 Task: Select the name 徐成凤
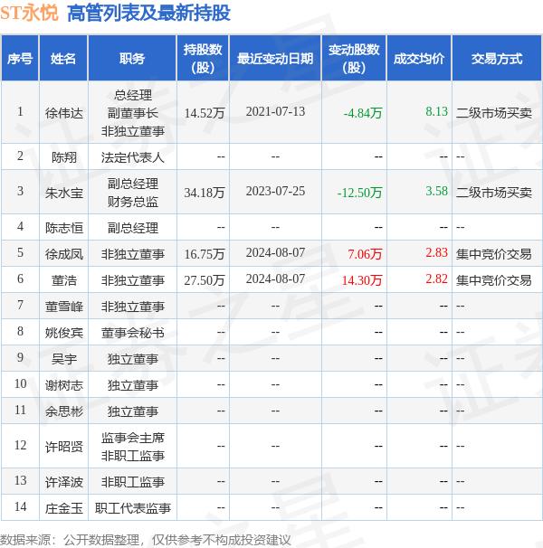[x=64, y=254]
